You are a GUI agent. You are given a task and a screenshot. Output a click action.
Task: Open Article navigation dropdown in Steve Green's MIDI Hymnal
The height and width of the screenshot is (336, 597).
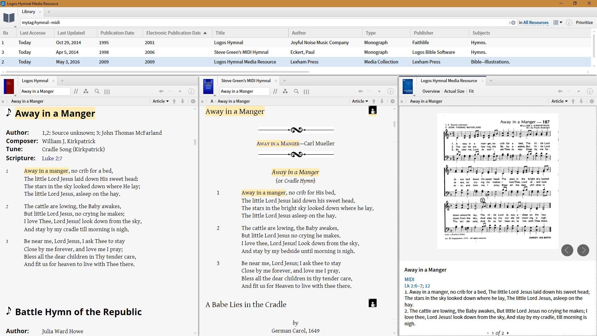[360, 101]
